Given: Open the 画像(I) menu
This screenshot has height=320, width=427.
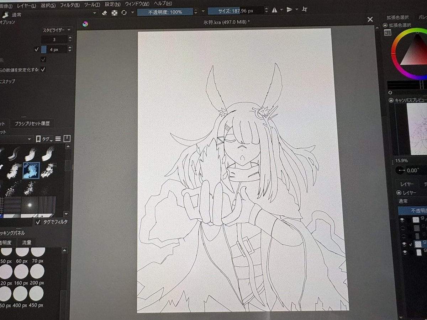Looking at the screenshot, I should (x=6, y=6).
